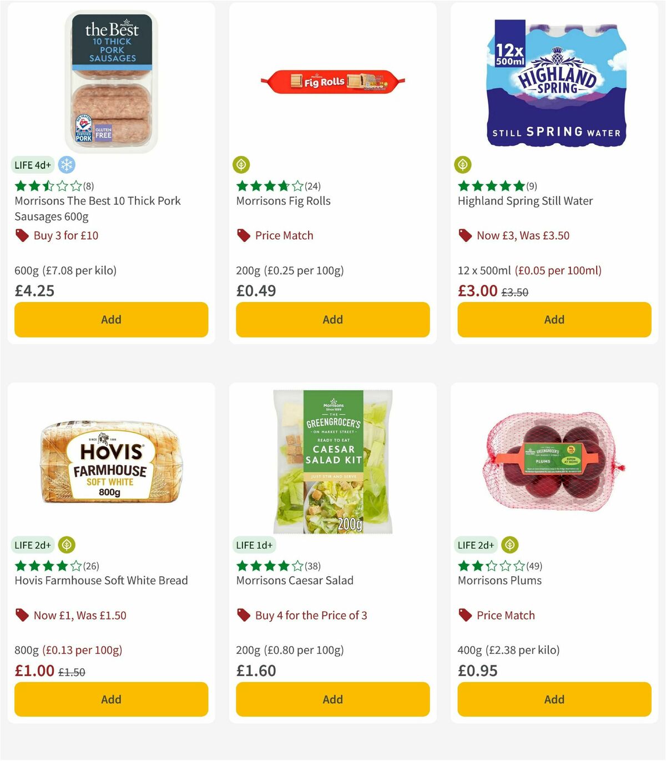Viewport: 666px width, 761px height.
Task: Toggle the LIFE 1d+ badge on Caesar Salad
Action: tap(254, 545)
